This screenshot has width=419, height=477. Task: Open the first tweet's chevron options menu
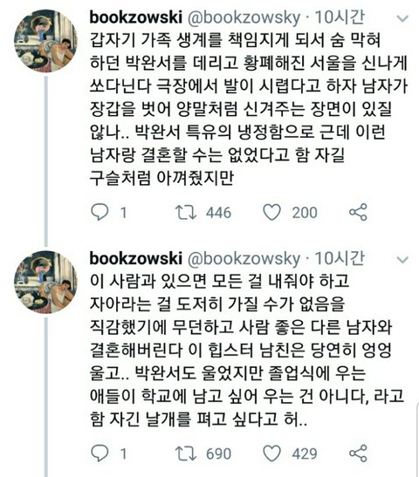click(402, 19)
